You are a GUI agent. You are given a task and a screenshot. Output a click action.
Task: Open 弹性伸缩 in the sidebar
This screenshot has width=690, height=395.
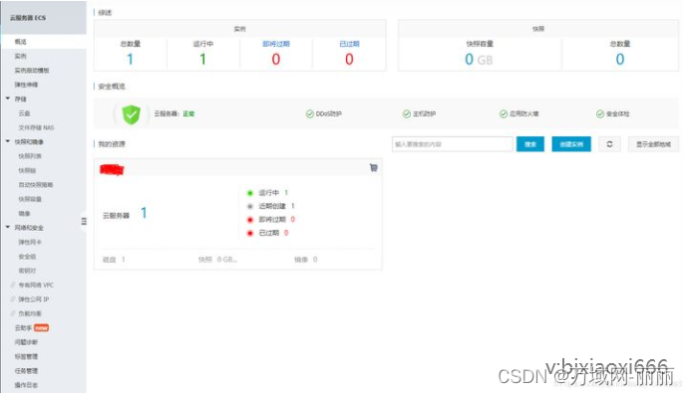[26, 85]
